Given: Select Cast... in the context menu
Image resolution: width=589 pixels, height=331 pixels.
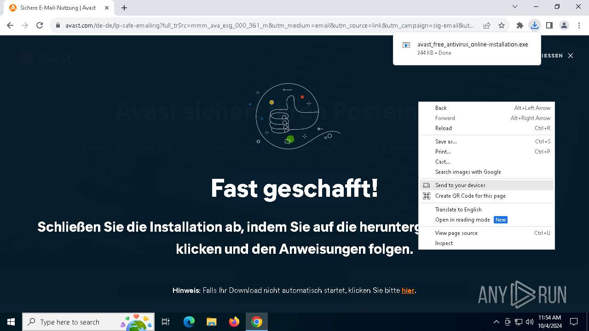Looking at the screenshot, I should pyautogui.click(x=487, y=162).
